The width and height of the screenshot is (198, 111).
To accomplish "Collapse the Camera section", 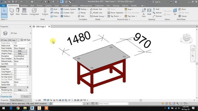I will 28,87.
